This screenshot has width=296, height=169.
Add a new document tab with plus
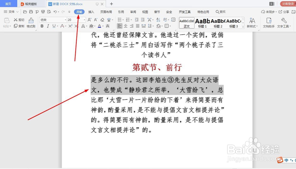[111, 4]
